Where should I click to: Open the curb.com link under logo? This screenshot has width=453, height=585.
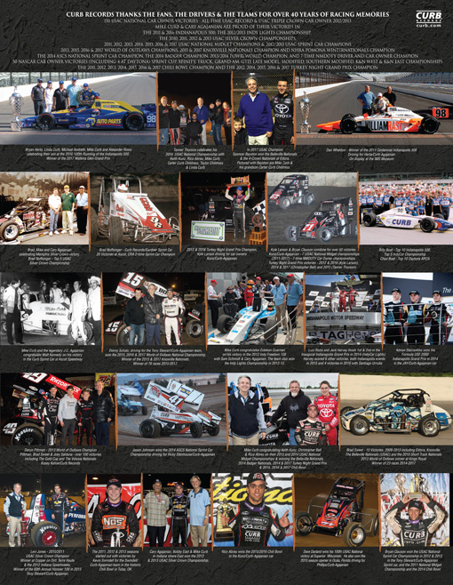(428, 26)
